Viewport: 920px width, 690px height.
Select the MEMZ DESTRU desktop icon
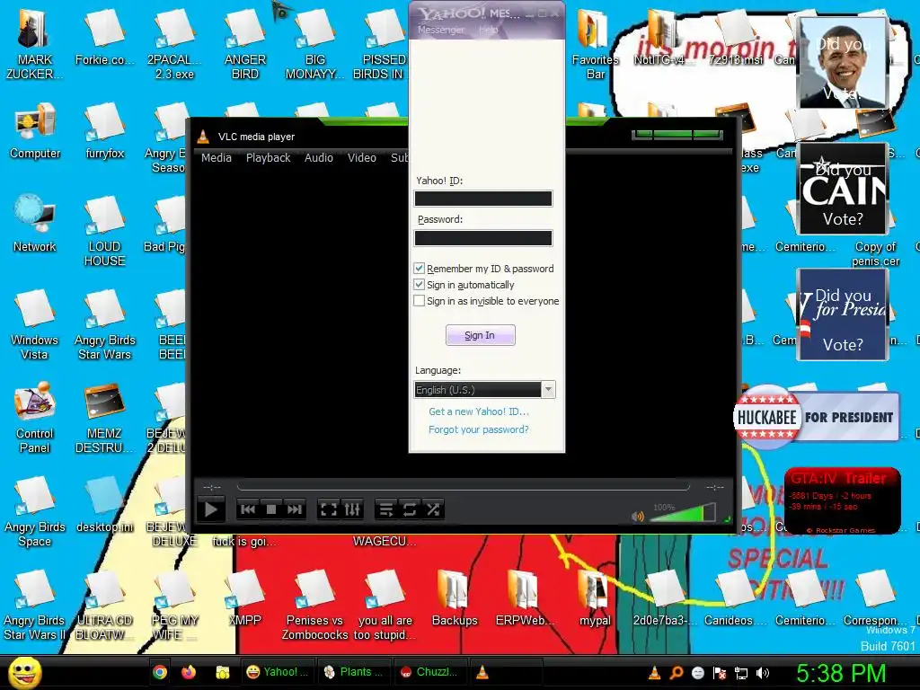click(x=104, y=418)
